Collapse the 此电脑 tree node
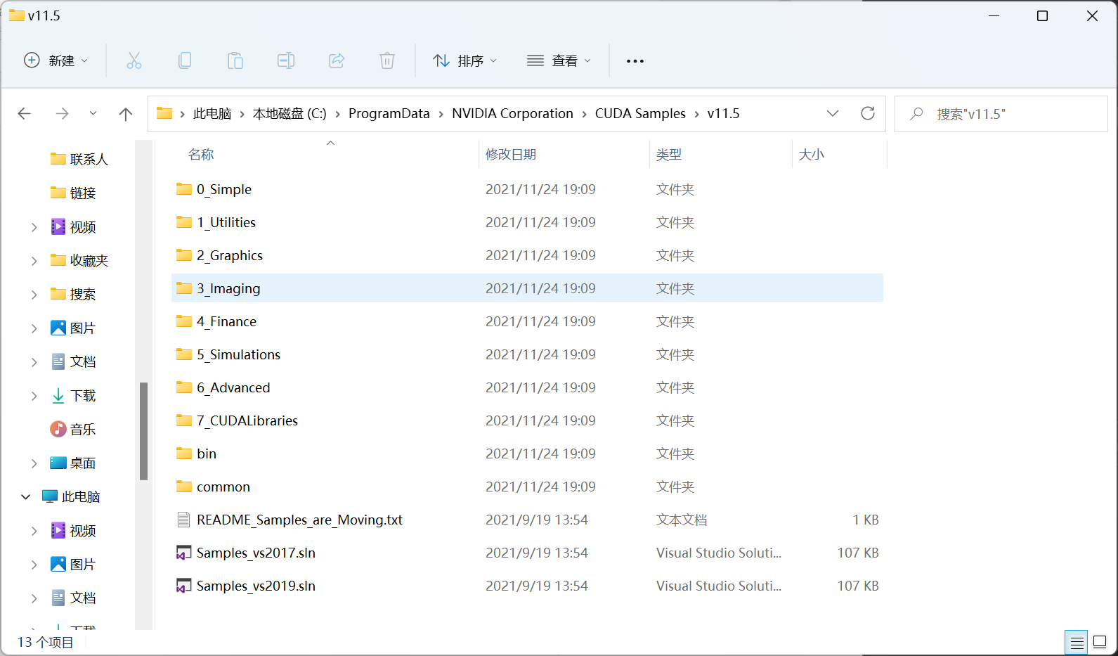This screenshot has width=1118, height=656. coord(25,496)
